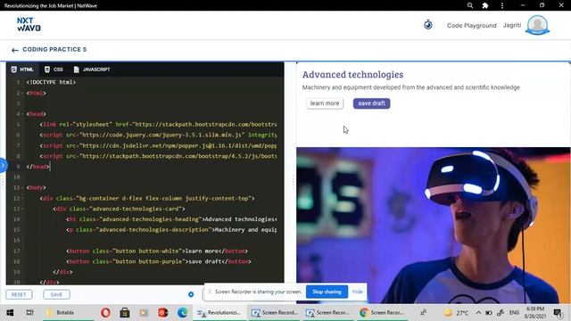Click the button-white code on line 17
571x321 pixels.
(x=157, y=251)
